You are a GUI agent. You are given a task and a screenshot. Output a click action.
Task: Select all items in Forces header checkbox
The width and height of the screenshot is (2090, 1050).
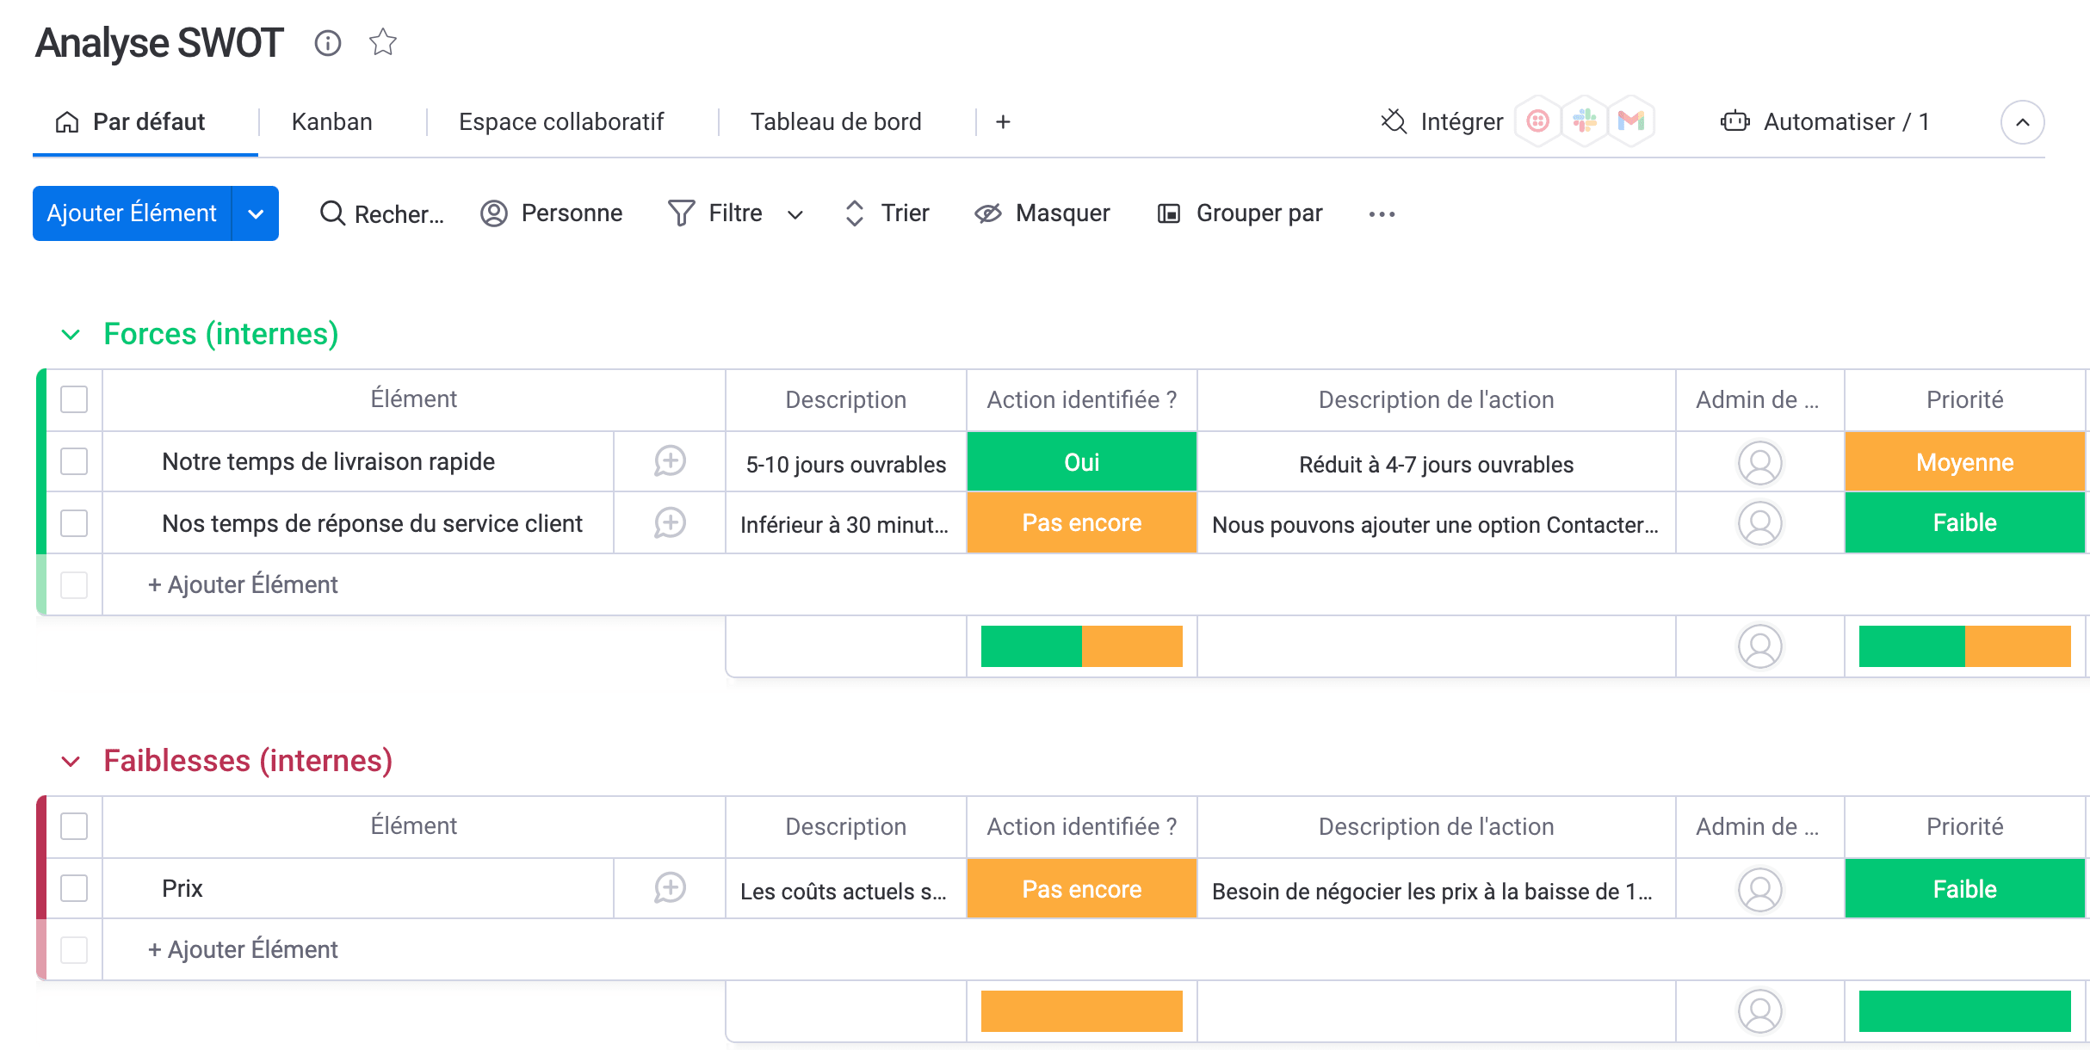tap(74, 399)
